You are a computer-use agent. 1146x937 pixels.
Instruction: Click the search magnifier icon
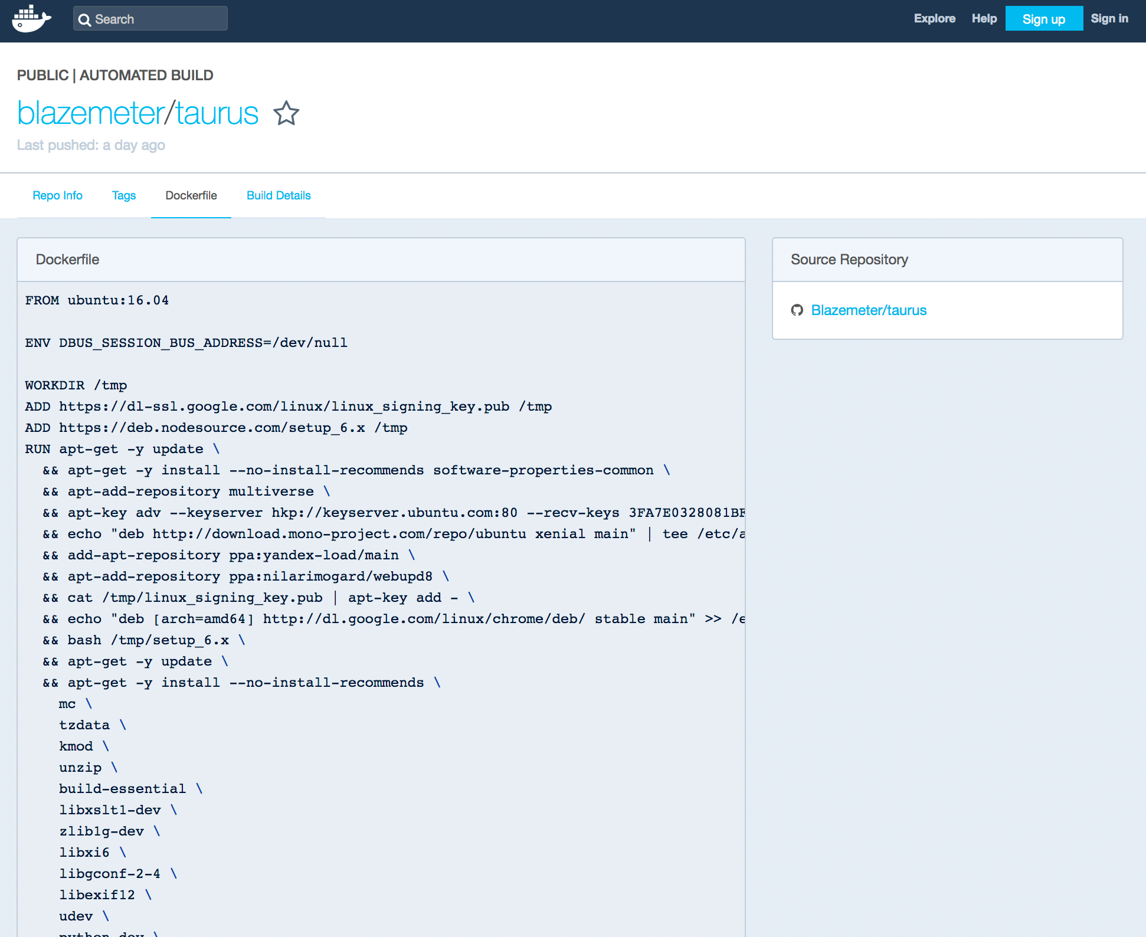tap(84, 20)
